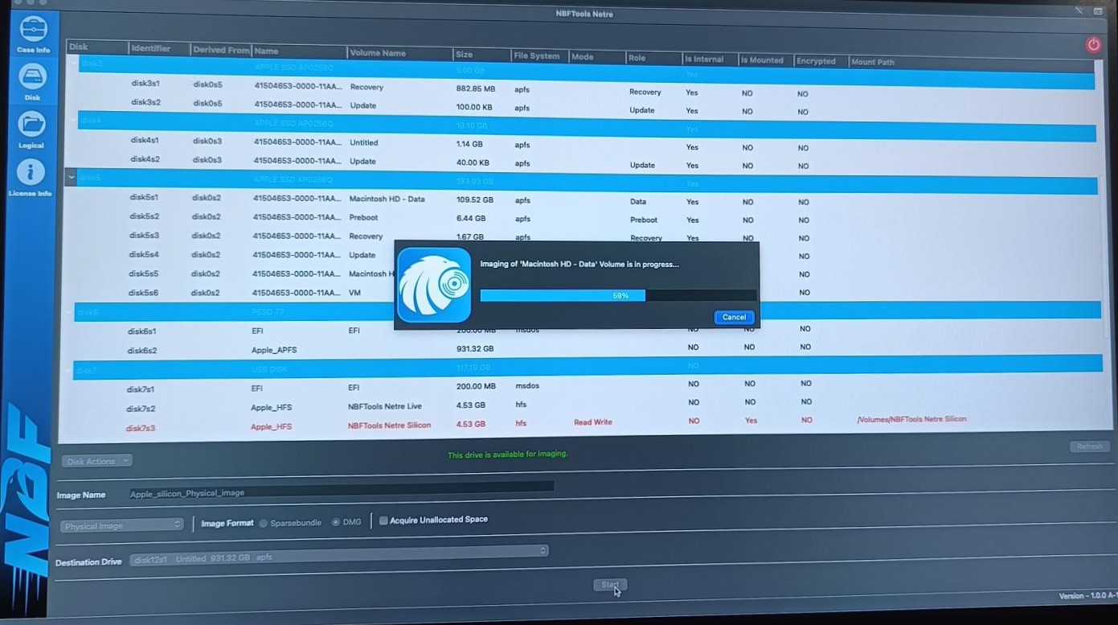The height and width of the screenshot is (625, 1118).
Task: Select the disk4s1 Untitled row
Action: coord(587,144)
